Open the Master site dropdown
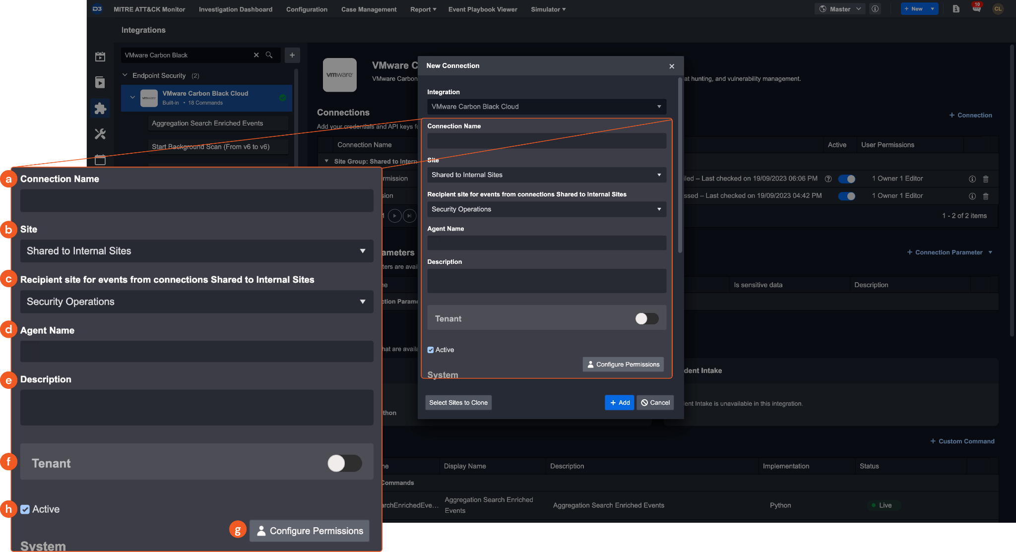 click(x=840, y=9)
